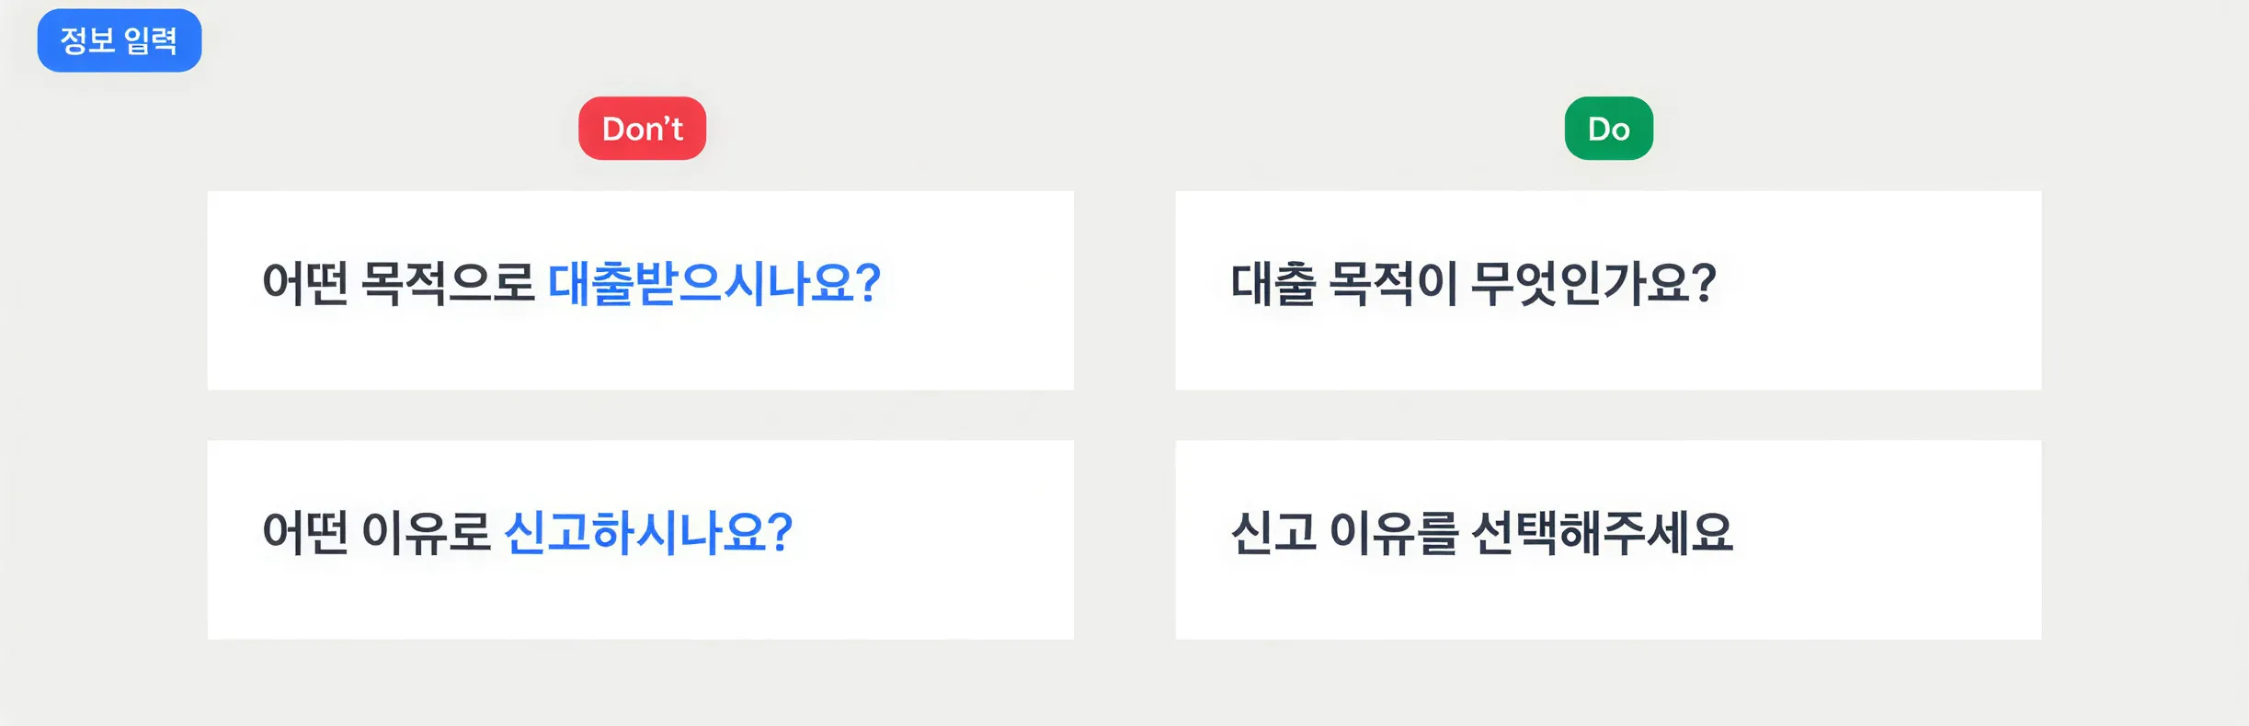
Task: Click 어떤 before 이유로 in the bottom card
Action: tap(305, 532)
